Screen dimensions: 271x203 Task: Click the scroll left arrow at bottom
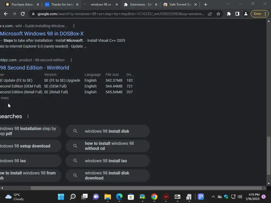tap(2, 188)
